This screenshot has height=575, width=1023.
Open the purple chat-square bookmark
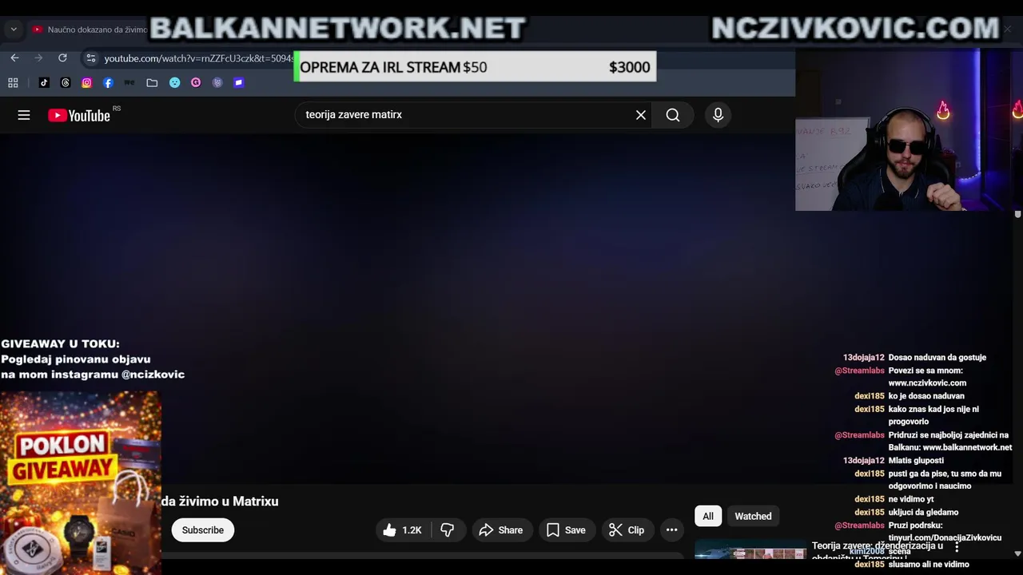tap(238, 82)
